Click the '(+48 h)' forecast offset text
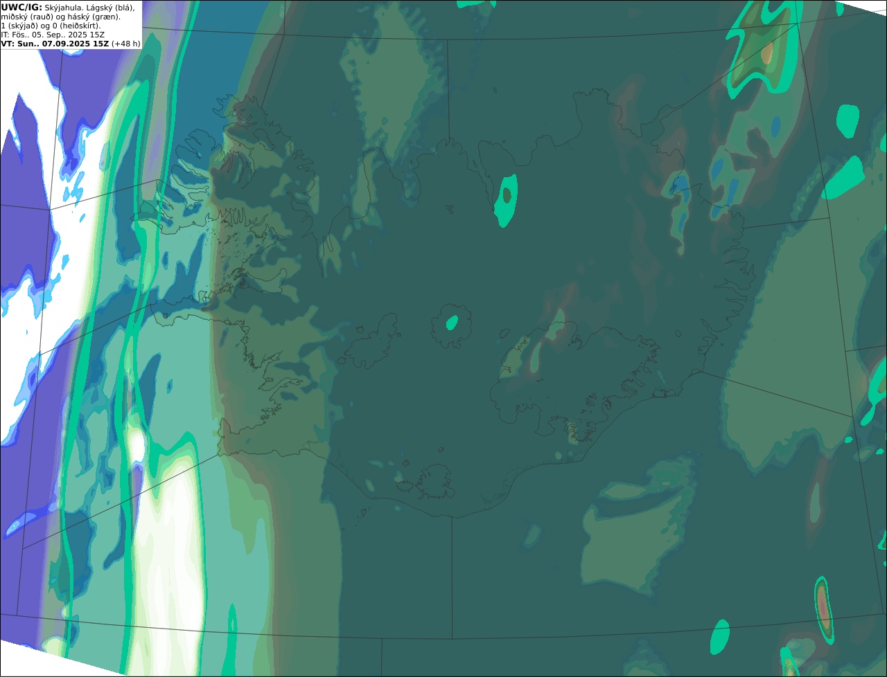Image resolution: width=887 pixels, height=677 pixels. click(x=126, y=44)
